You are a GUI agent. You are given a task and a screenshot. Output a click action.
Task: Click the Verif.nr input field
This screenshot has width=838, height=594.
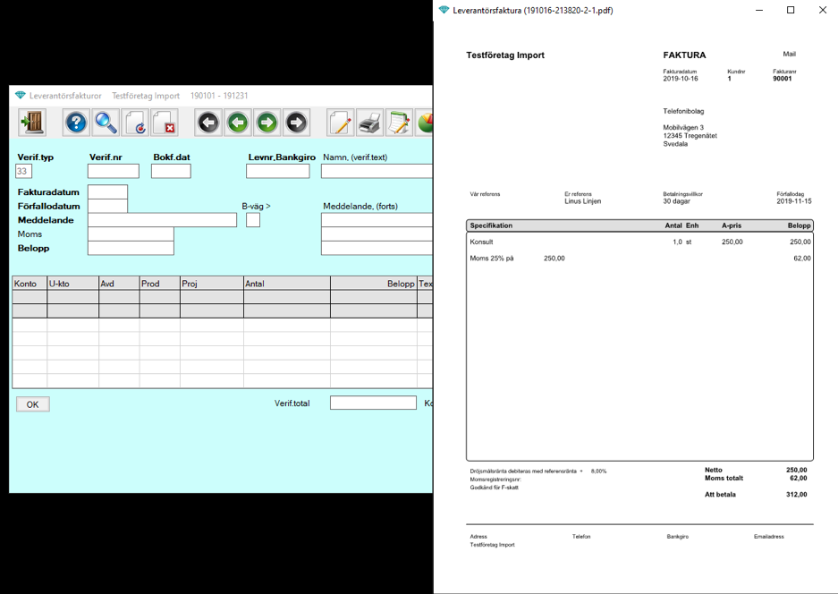click(114, 171)
